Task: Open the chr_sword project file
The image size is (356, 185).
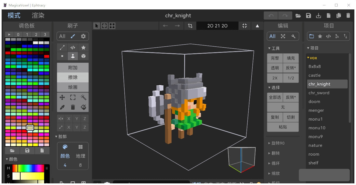Action: coord(319,93)
